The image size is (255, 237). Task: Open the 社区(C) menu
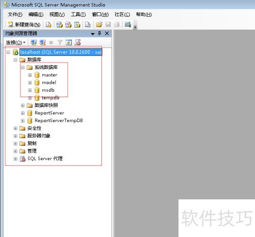click(122, 14)
